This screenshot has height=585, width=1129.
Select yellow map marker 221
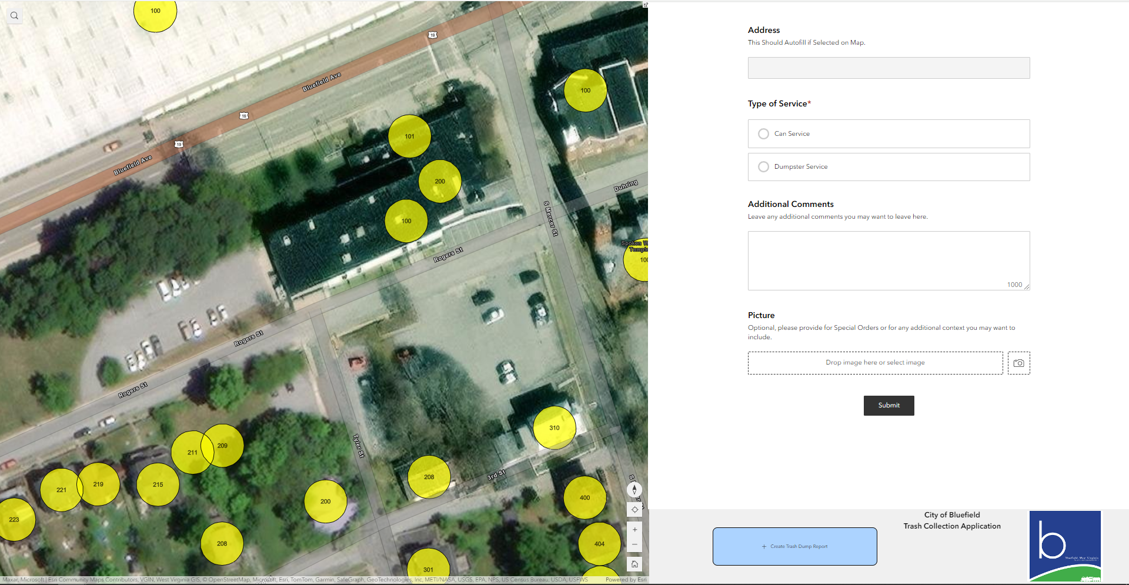[61, 490]
